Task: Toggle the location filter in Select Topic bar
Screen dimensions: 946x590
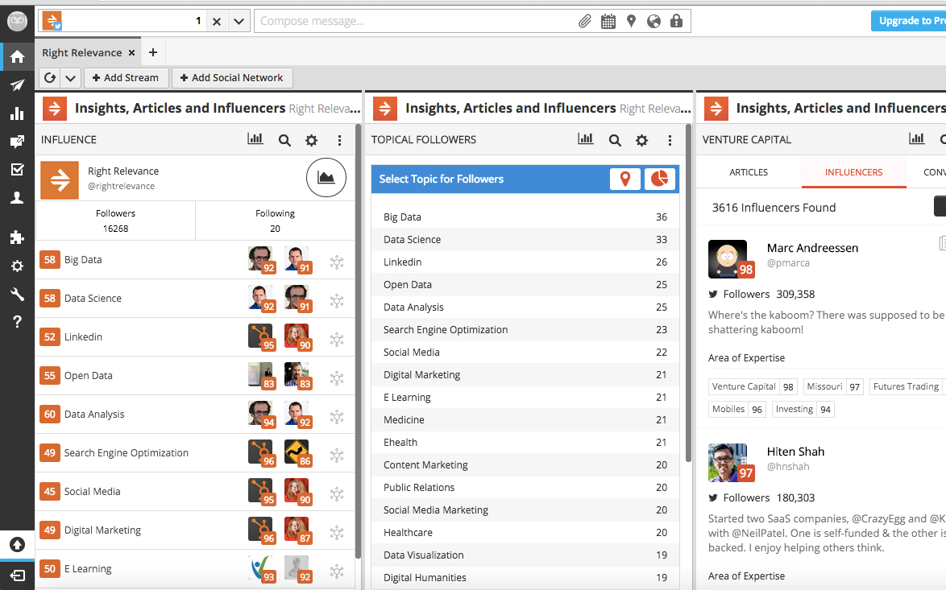Action: [624, 179]
